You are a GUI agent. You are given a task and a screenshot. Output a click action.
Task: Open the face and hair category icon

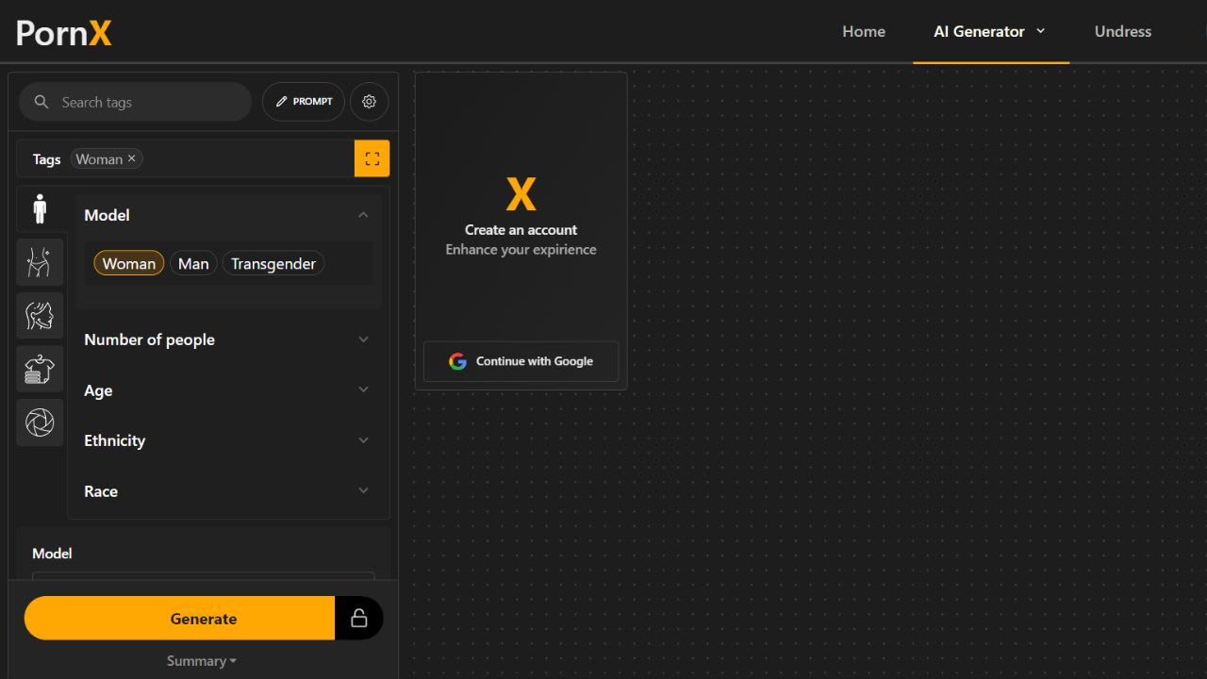pyautogui.click(x=40, y=316)
